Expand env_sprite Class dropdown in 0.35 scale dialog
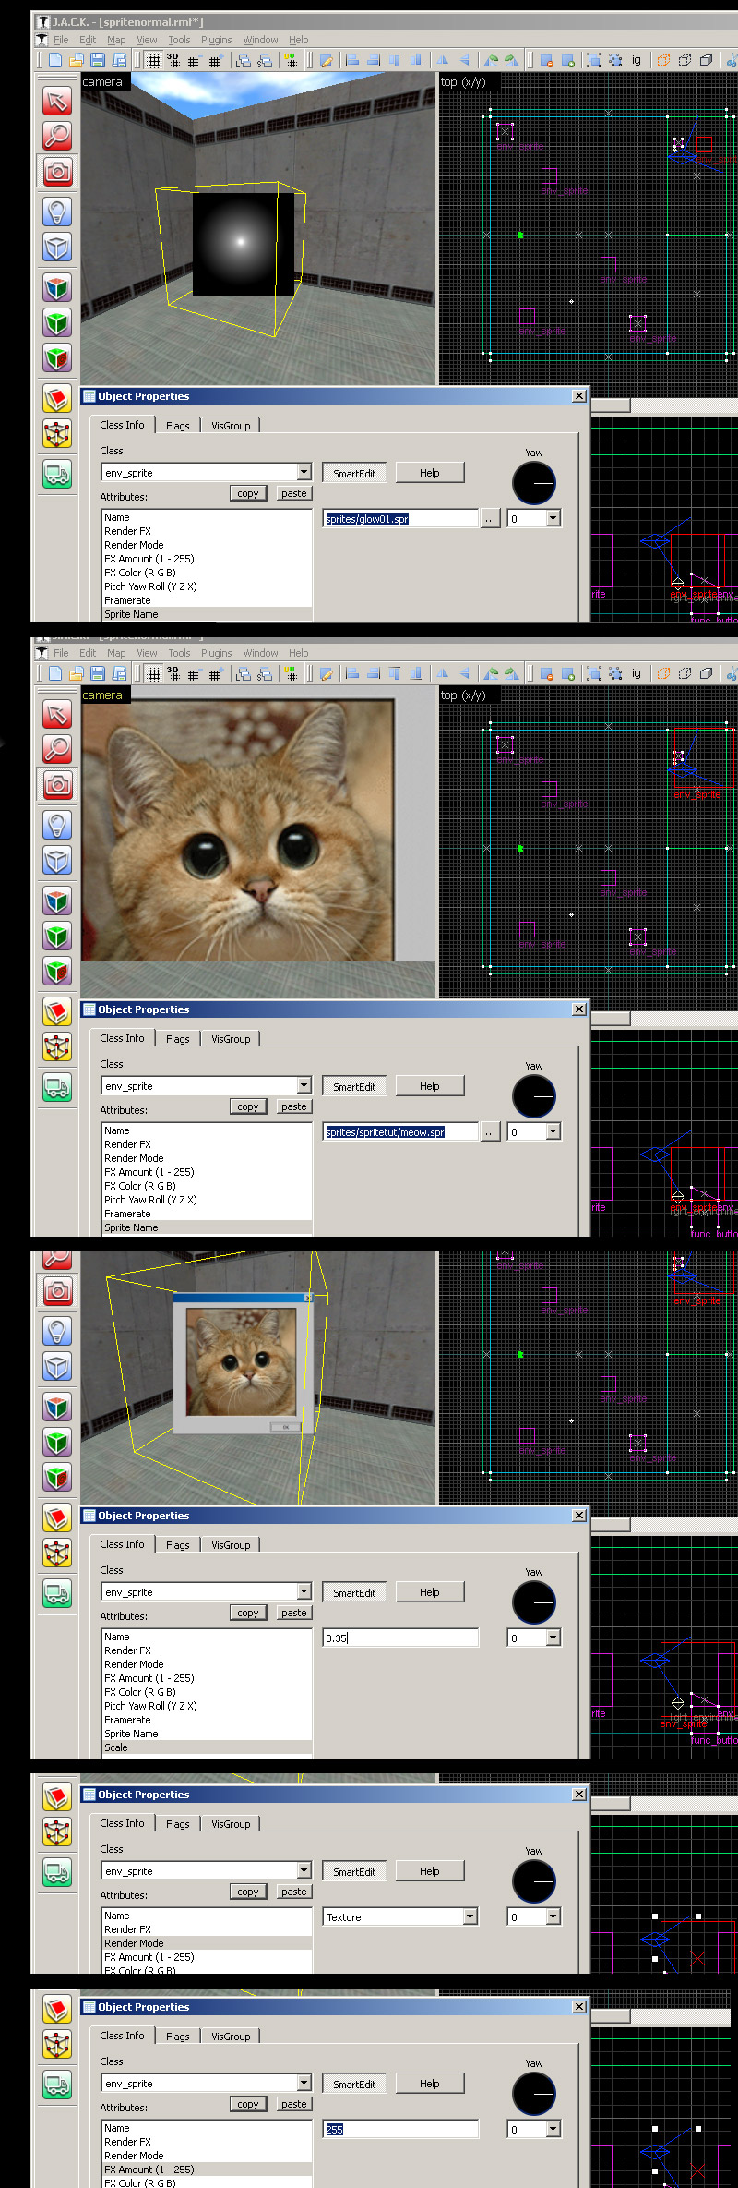The width and height of the screenshot is (738, 2188). 304,1591
